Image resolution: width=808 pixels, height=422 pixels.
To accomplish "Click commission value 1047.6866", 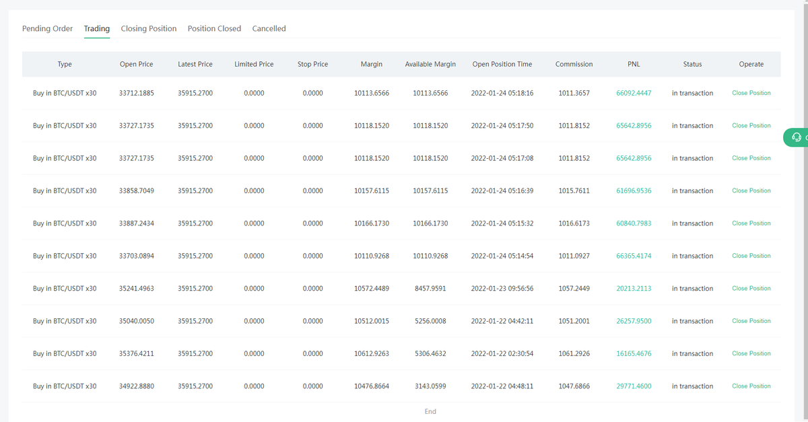I will pyautogui.click(x=574, y=386).
